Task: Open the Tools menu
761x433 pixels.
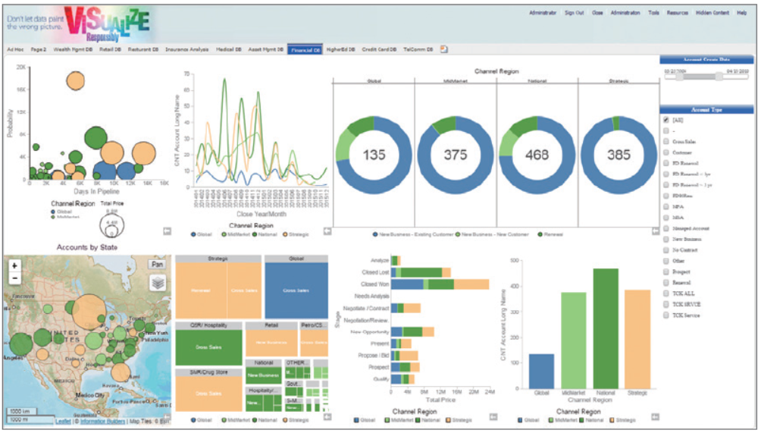Action: pos(653,13)
